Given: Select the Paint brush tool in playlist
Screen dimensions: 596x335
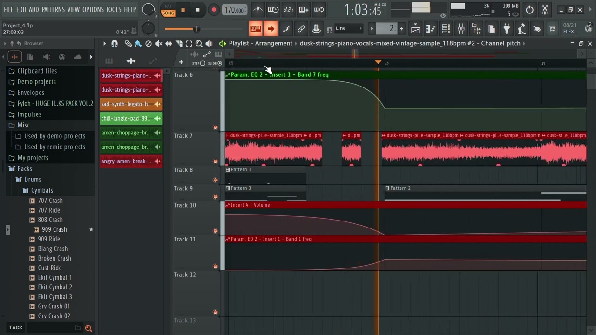Looking at the screenshot, I should pos(138,43).
